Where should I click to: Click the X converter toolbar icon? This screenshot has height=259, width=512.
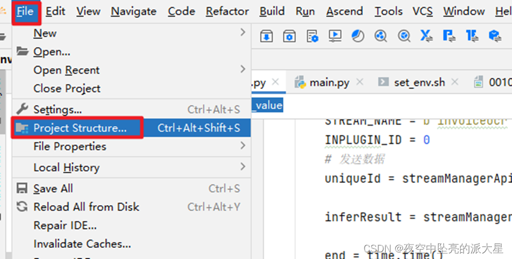point(426,36)
